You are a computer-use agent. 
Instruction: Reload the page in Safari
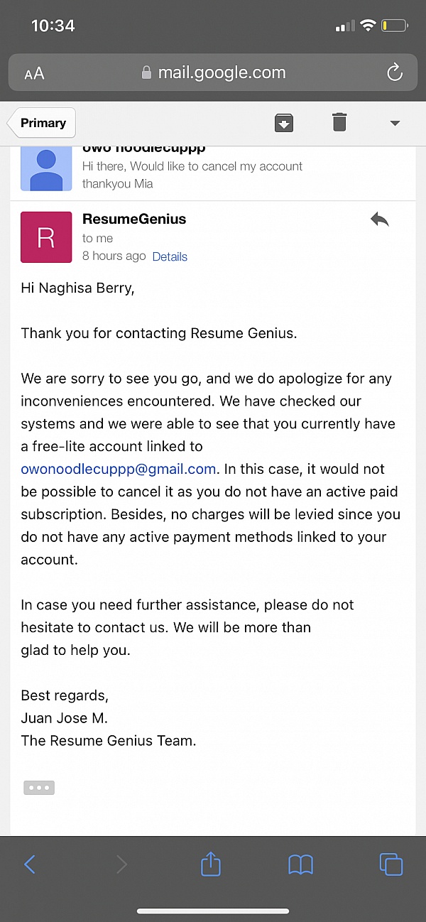tap(394, 72)
